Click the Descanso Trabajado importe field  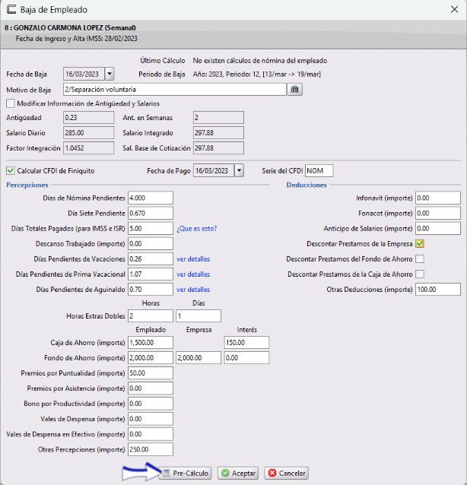(151, 244)
